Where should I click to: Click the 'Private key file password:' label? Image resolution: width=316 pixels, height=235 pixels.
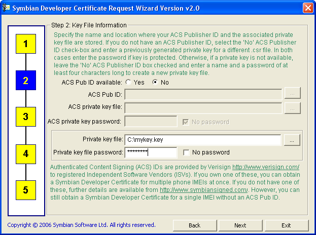pos(88,152)
